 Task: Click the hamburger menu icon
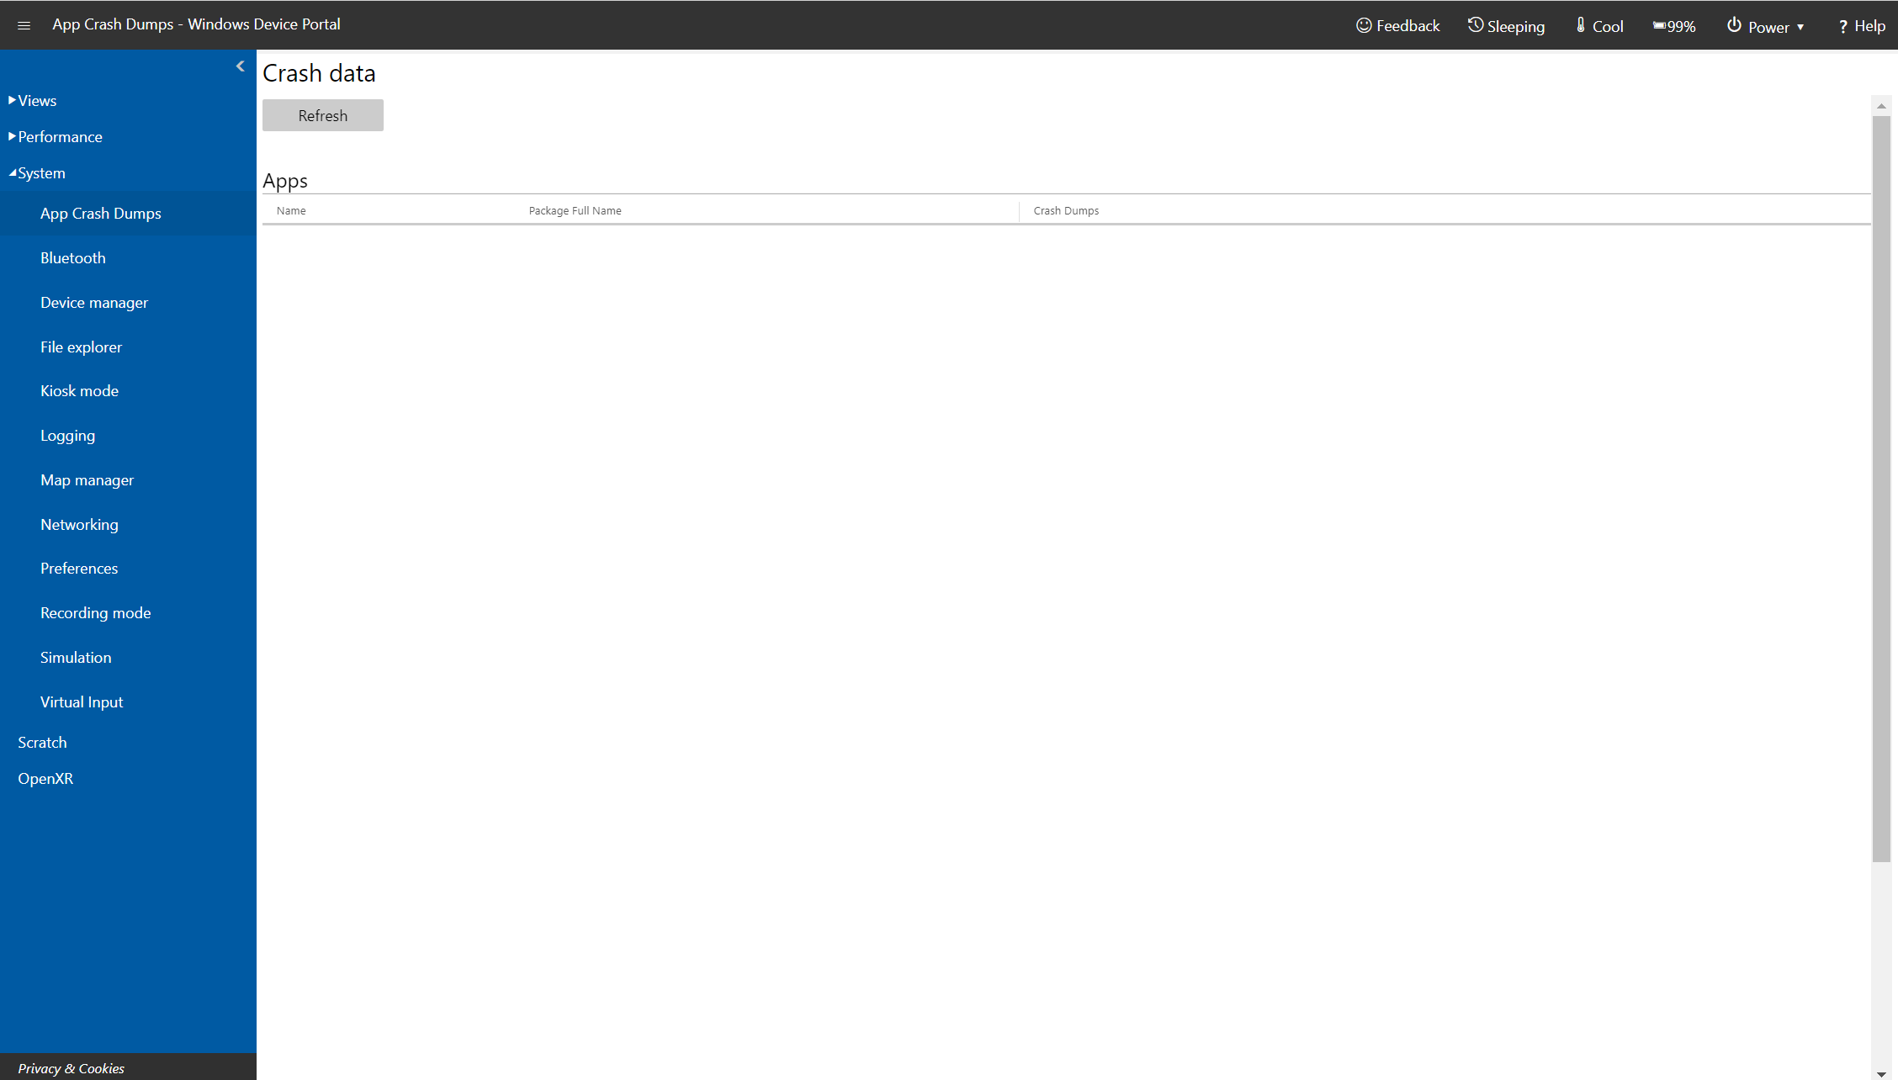[x=24, y=24]
